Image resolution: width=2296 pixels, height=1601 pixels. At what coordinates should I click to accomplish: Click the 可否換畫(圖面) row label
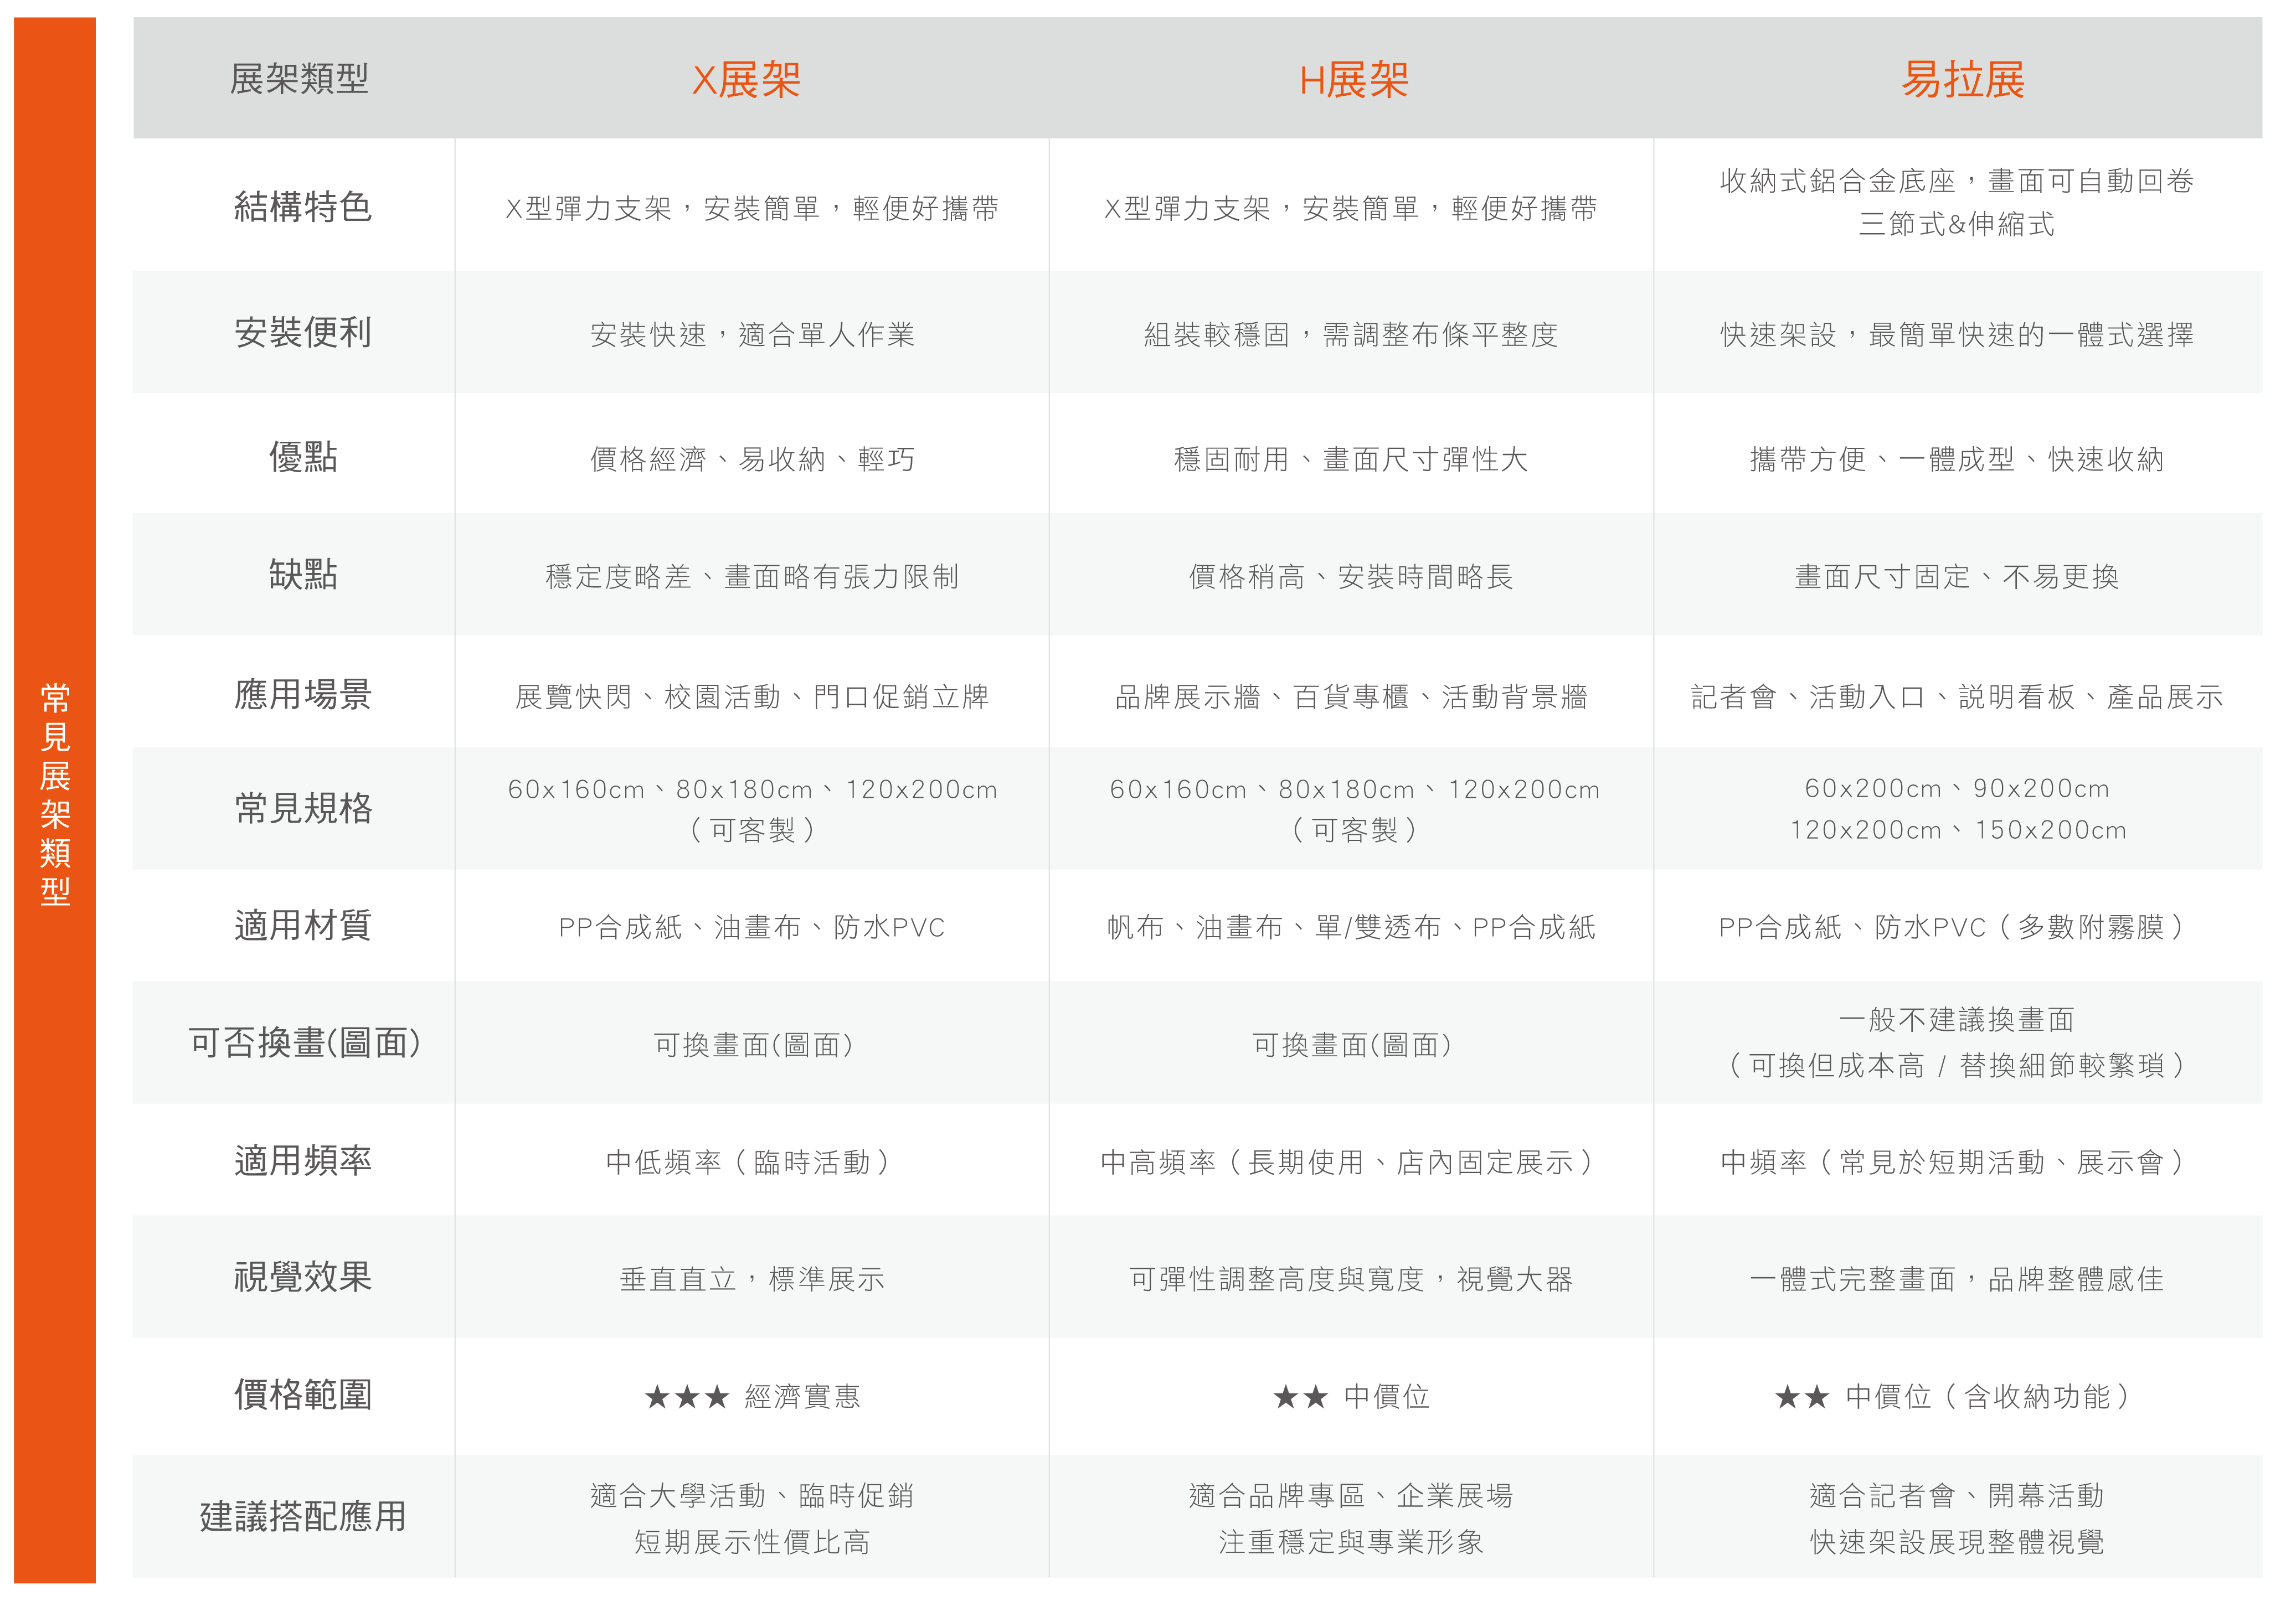(304, 1042)
